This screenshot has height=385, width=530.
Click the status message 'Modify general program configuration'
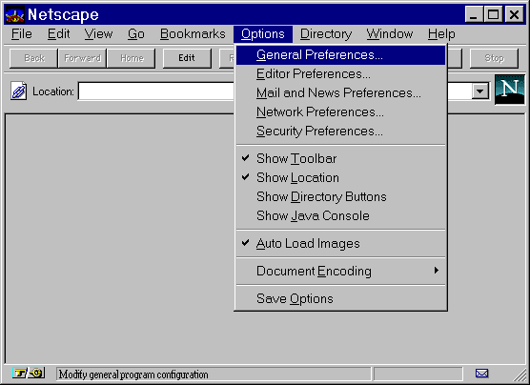pos(133,375)
